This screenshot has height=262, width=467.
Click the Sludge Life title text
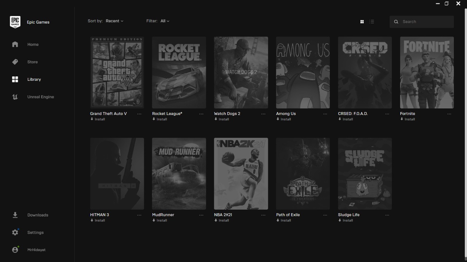coord(349,215)
